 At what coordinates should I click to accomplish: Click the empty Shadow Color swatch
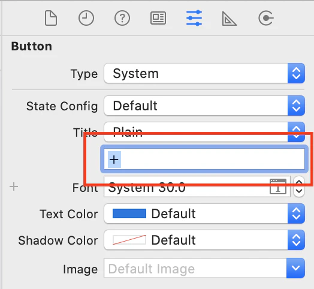(x=129, y=240)
